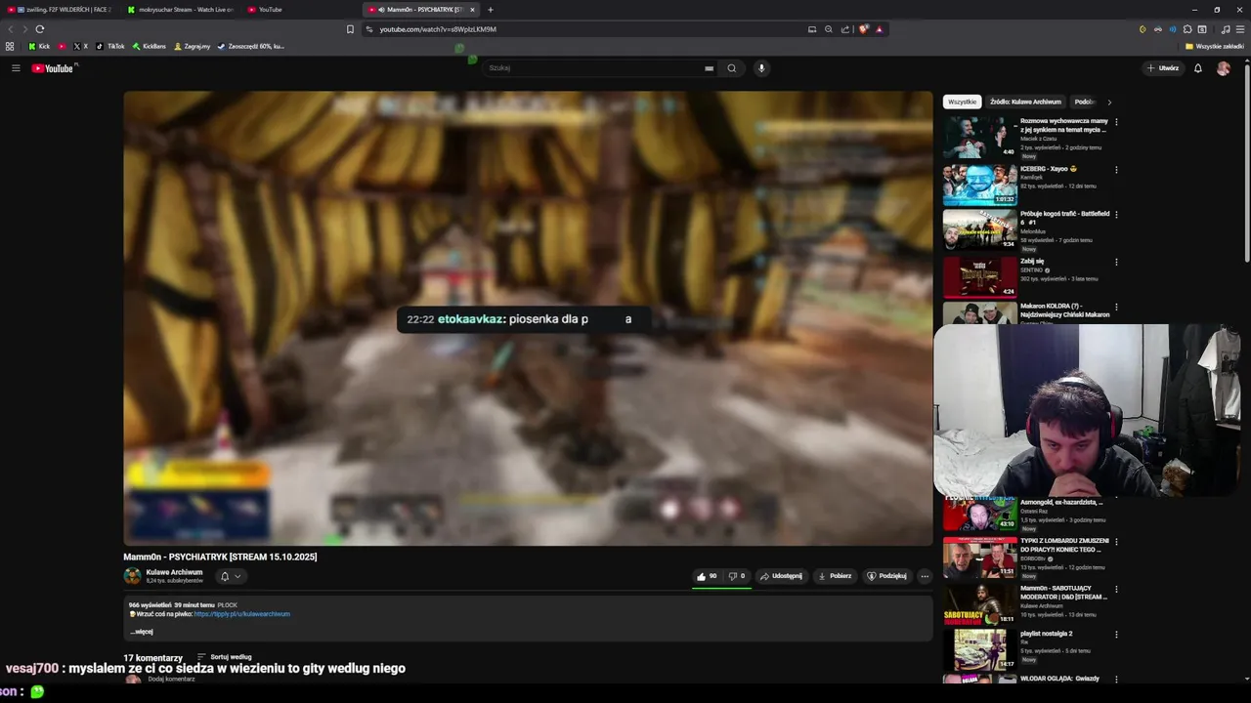Select the 'Źródło: Kulawe Archiwum' filter chip
The width and height of the screenshot is (1251, 703).
(1025, 102)
